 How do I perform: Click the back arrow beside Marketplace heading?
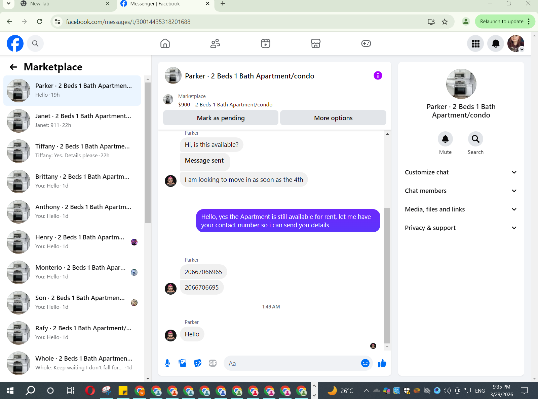13,67
